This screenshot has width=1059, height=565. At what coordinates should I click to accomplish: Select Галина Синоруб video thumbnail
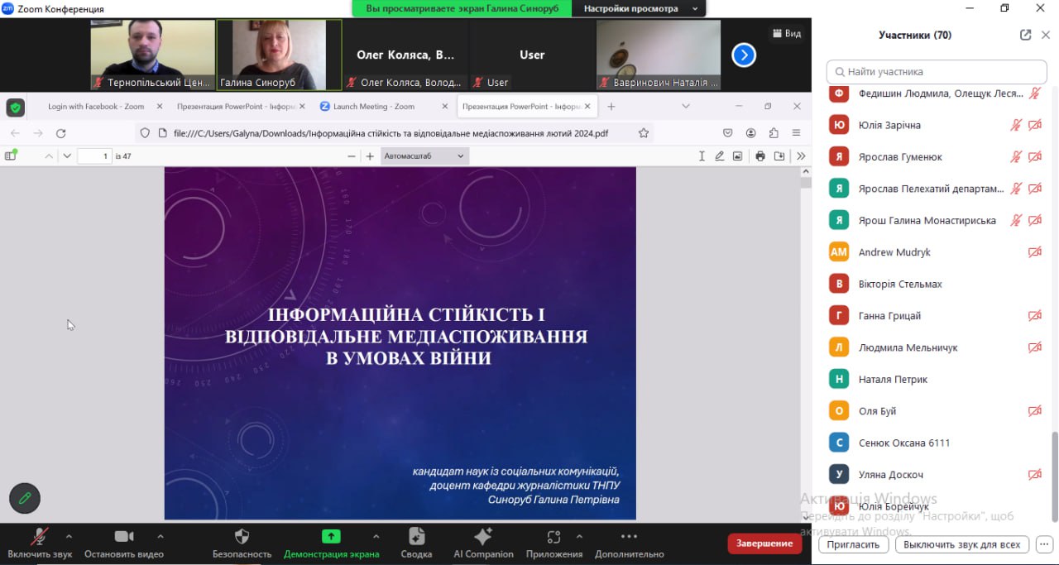coord(279,55)
